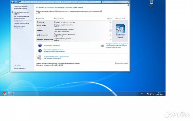The image size is (193, 121).
Task: Select 'Основной жесткий диск:' row label
Action: [45, 40]
